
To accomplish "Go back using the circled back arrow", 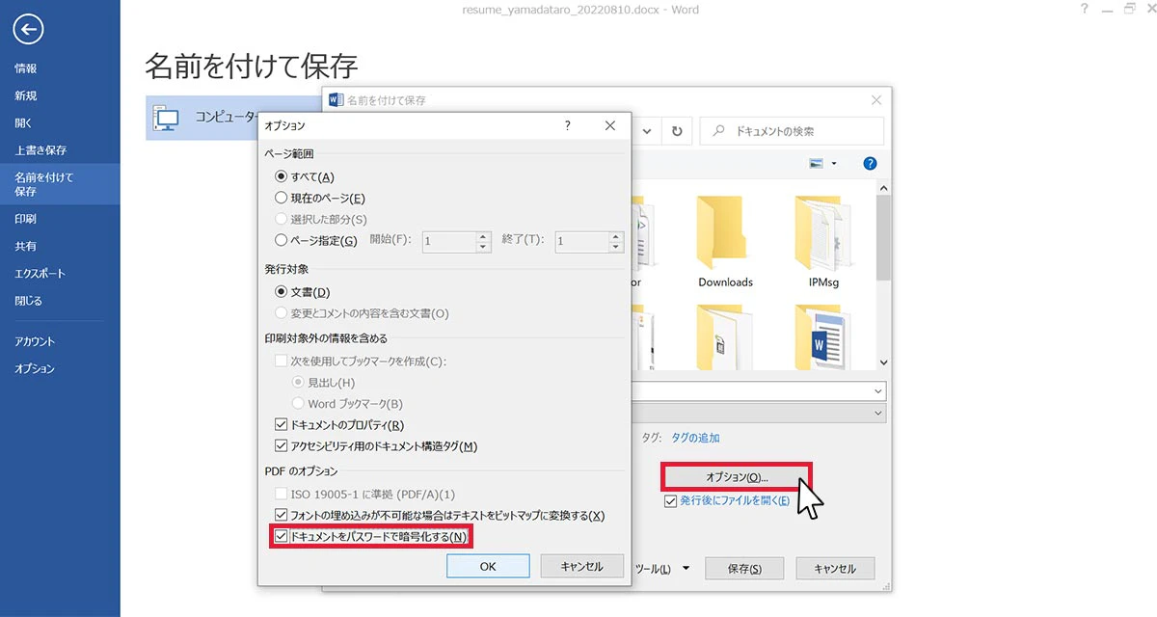I will click(x=28, y=31).
